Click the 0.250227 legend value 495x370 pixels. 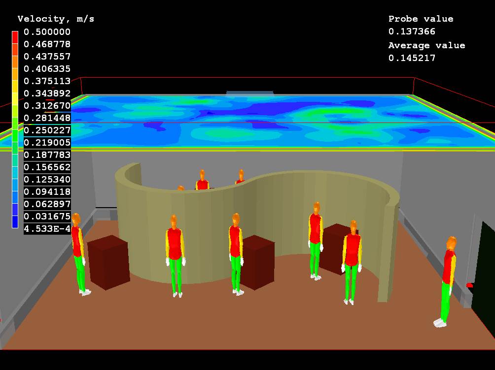coord(47,130)
